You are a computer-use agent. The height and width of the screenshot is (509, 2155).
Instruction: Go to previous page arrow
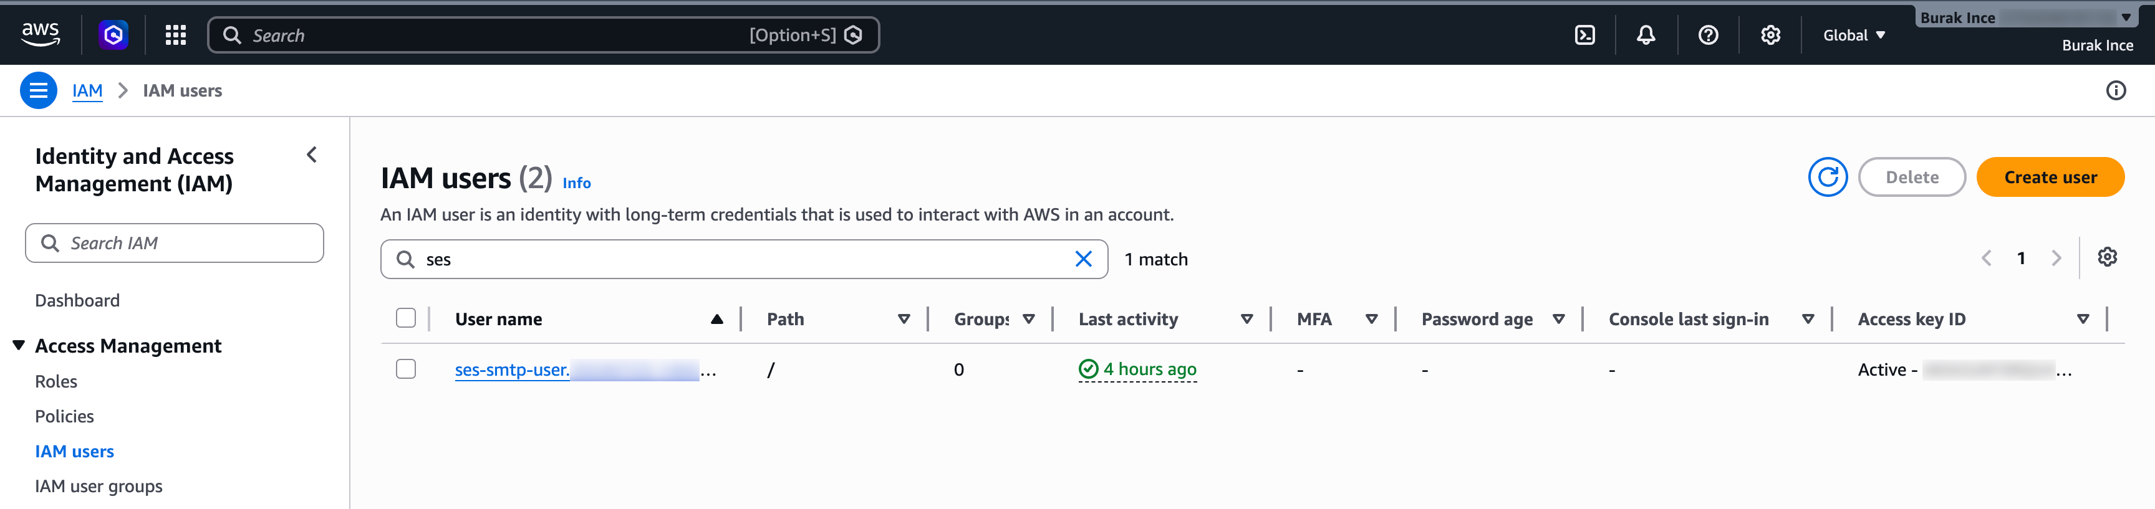point(1986,259)
